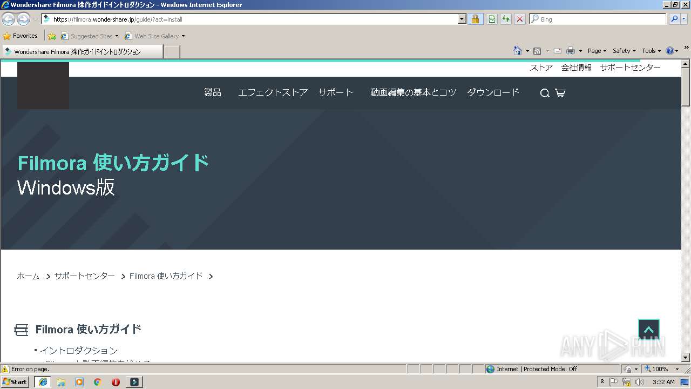Click the Bing search input field
This screenshot has width=691, height=389.
coord(598,19)
